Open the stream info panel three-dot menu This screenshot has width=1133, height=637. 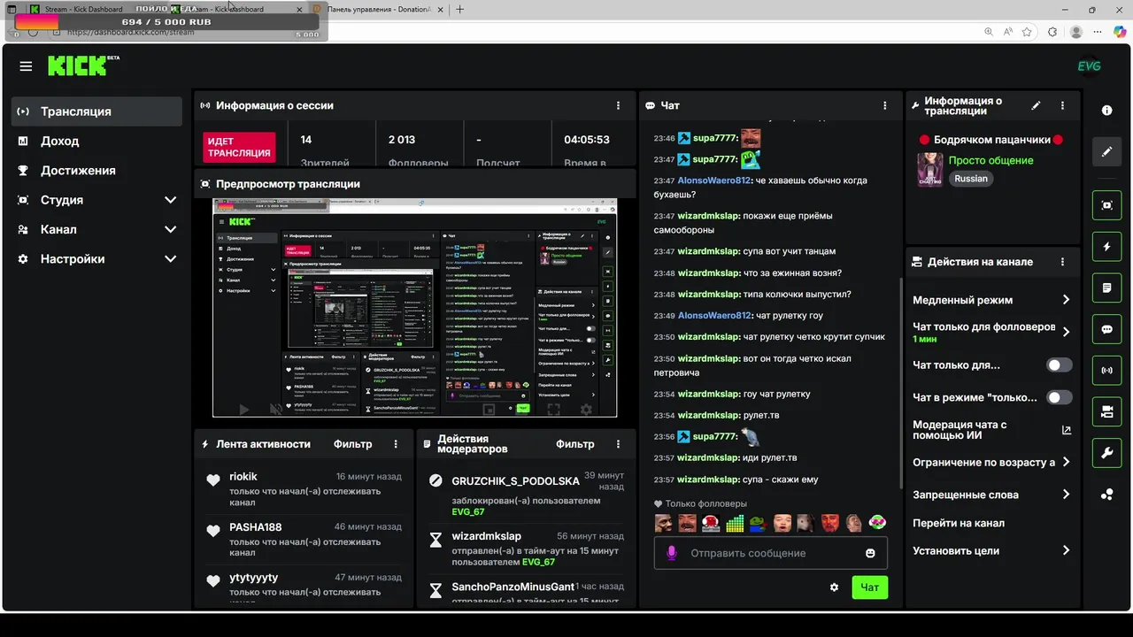[x=1062, y=105]
